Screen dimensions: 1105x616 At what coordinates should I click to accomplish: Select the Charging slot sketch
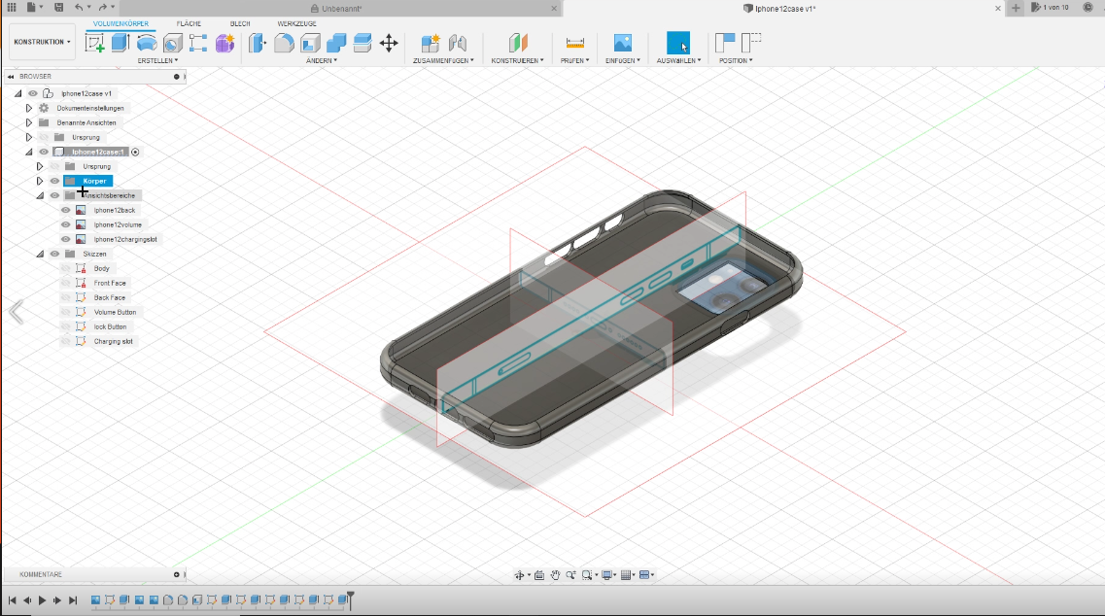[x=113, y=341]
